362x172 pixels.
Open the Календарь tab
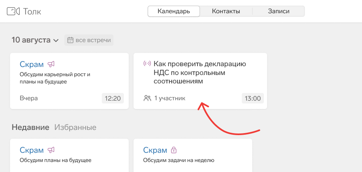point(174,11)
